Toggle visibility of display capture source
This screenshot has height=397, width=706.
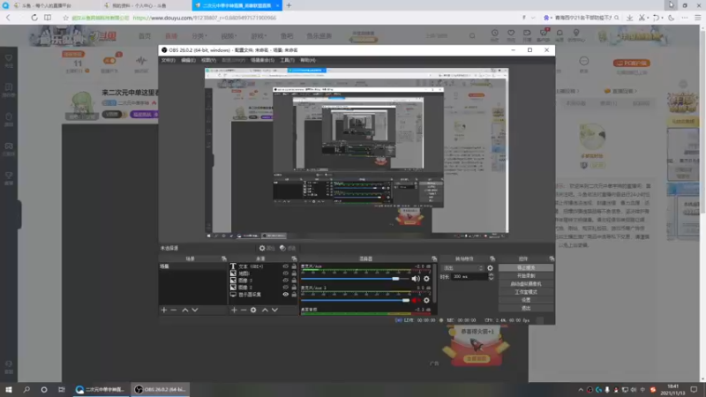(x=285, y=295)
